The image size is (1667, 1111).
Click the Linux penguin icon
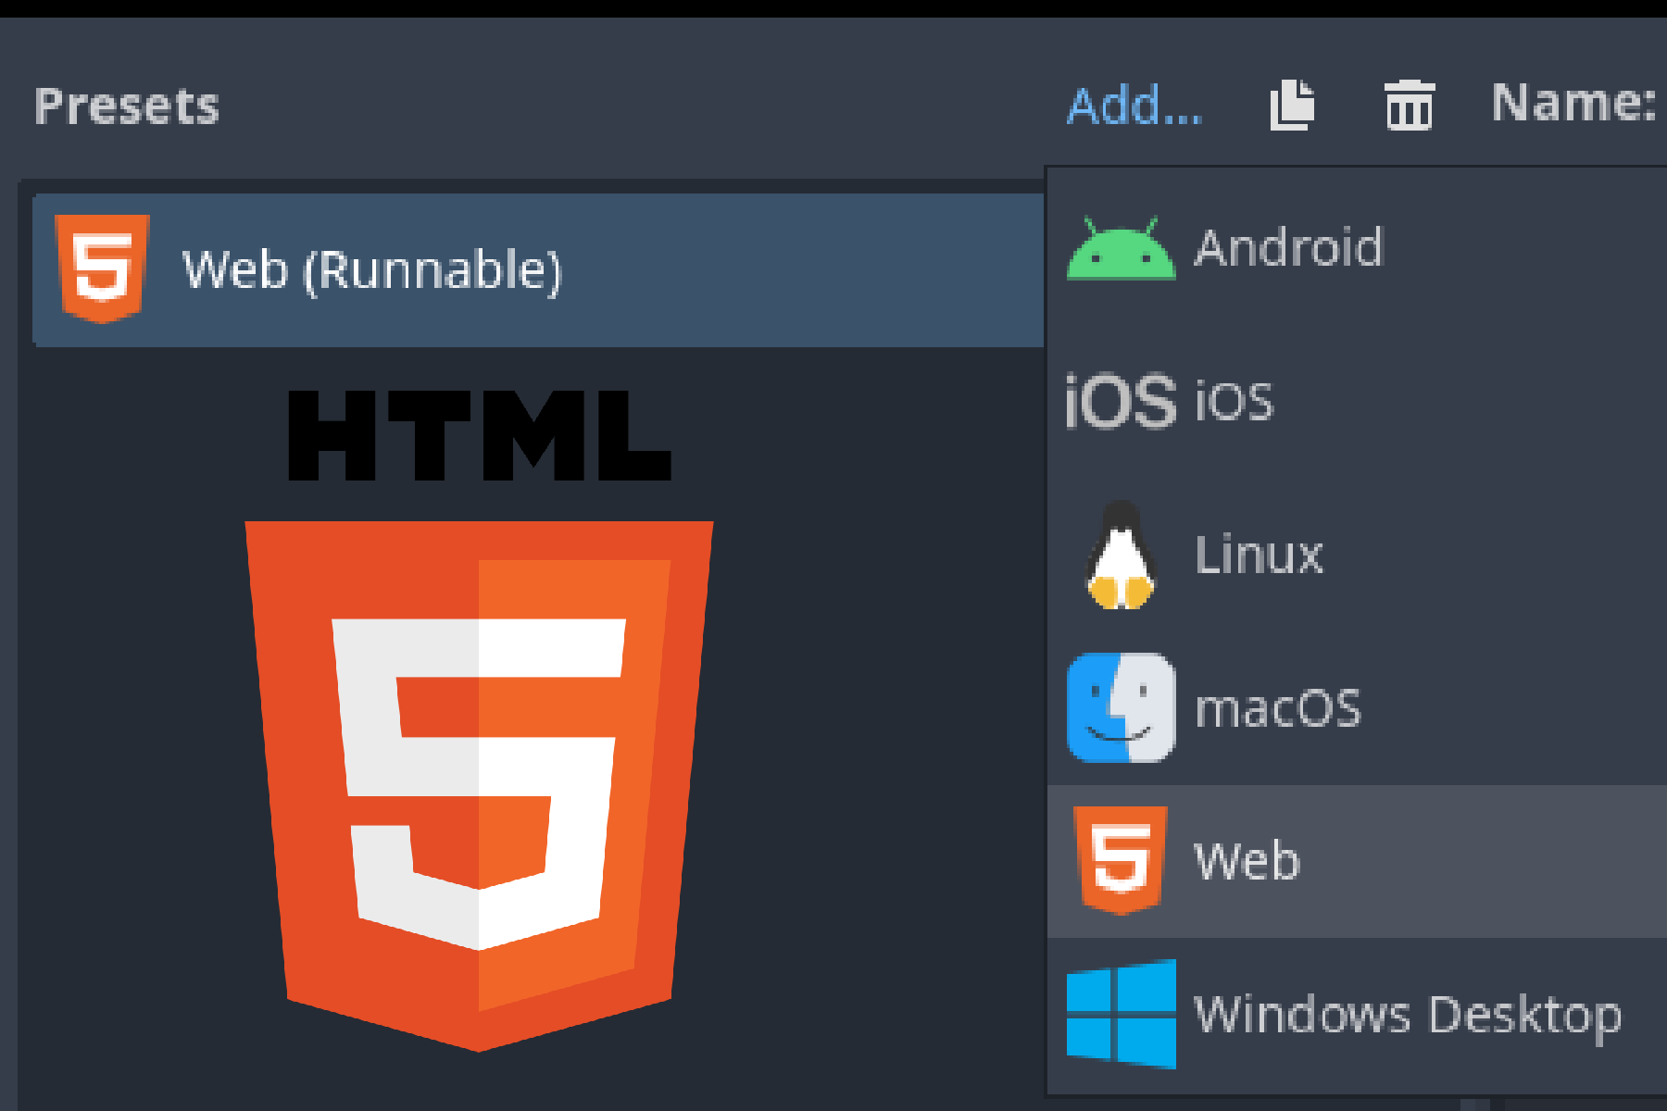pos(1121,555)
